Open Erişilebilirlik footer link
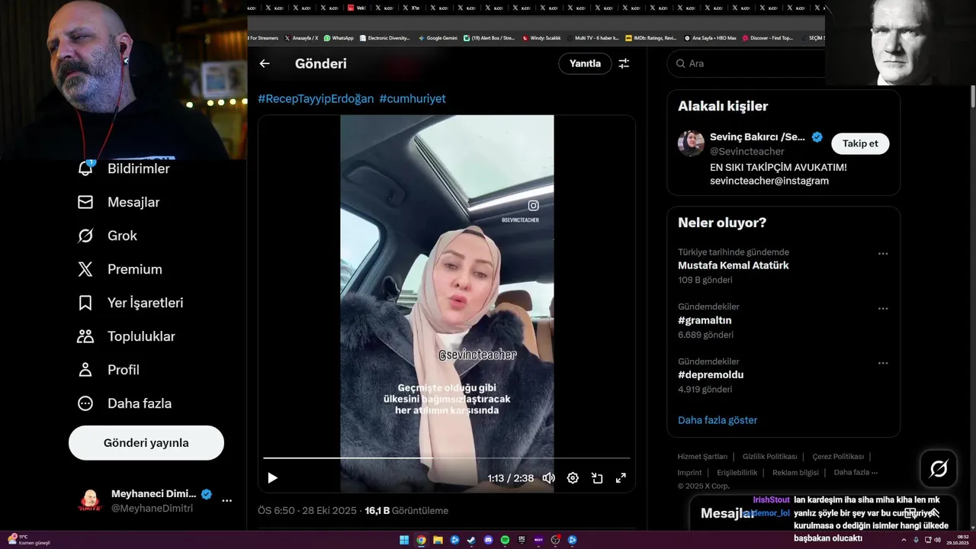The height and width of the screenshot is (549, 976). (737, 473)
